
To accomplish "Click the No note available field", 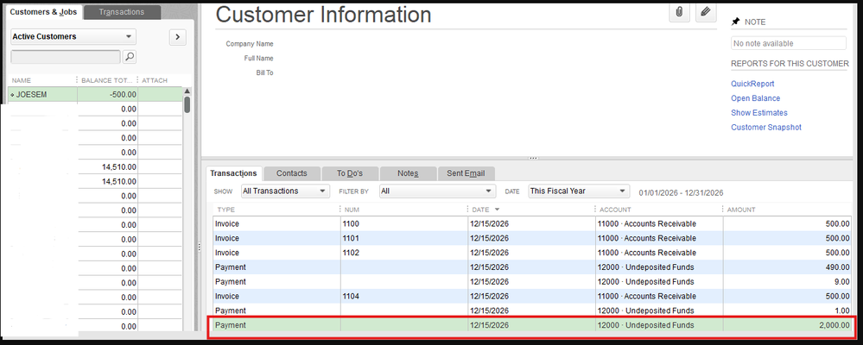I will coord(788,43).
